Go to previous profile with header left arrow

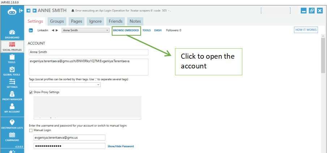[x=29, y=10]
